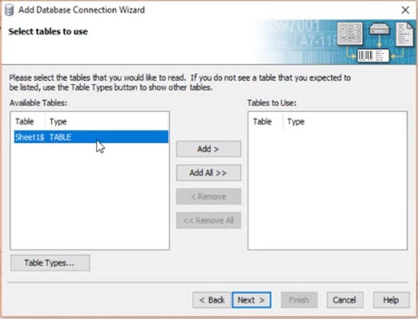Viewport: 418px width, 319px height.
Task: Click the << Remove All button
Action: click(x=208, y=221)
